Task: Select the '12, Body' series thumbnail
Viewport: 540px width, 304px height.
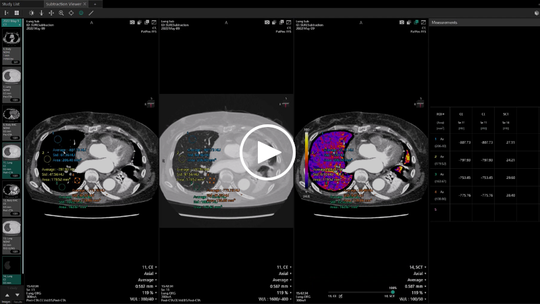Action: [x=11, y=199]
